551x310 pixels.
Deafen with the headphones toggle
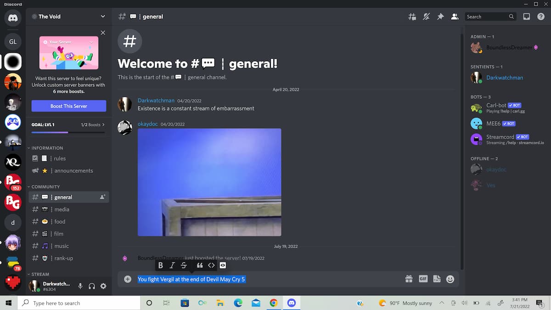[x=92, y=286]
